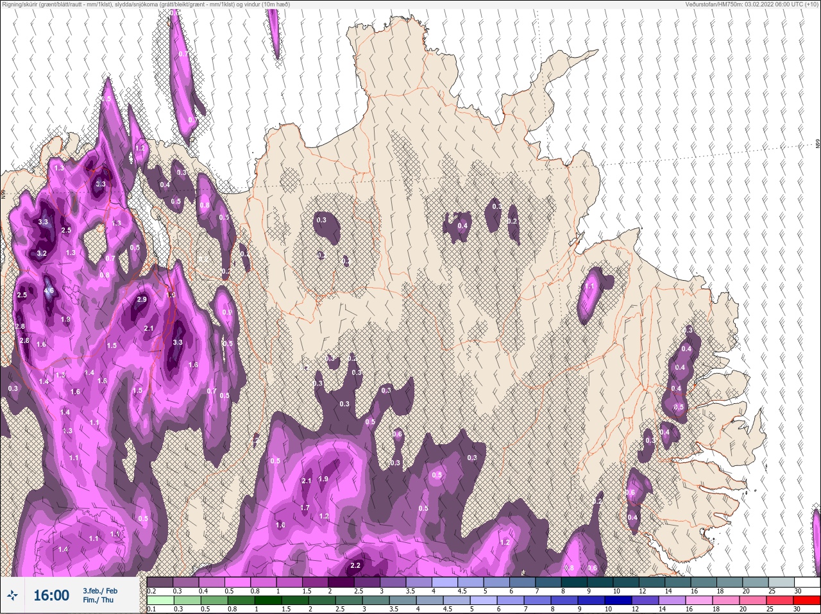The width and height of the screenshot is (821, 614).
Task: Select the first swatch of the top legend row
Action: pos(160,583)
